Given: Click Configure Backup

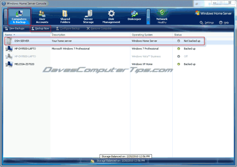Looking at the screenshot, I should pyautogui.click(x=68, y=28).
